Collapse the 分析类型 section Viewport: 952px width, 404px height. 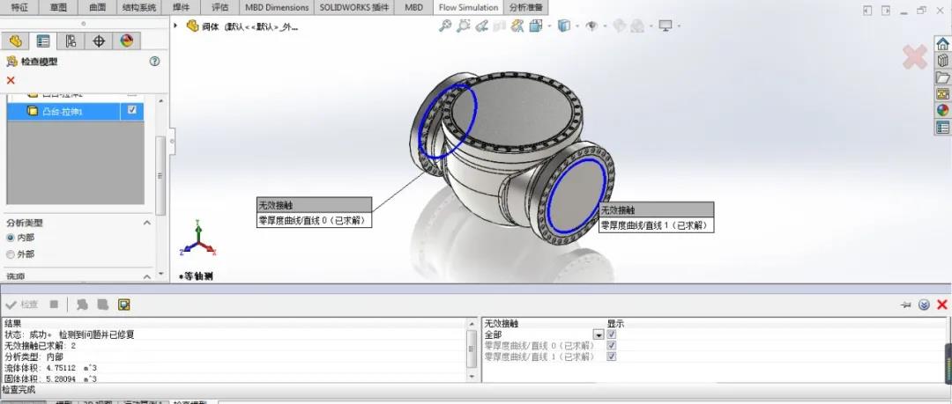(x=147, y=223)
